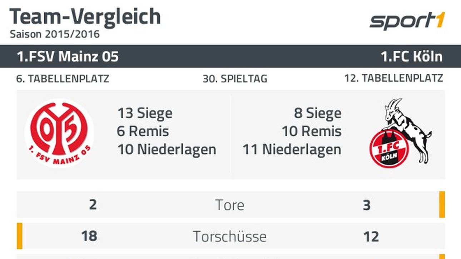Click the orange bar beside Torschüsse row
461x259 pixels.
pyautogui.click(x=20, y=236)
